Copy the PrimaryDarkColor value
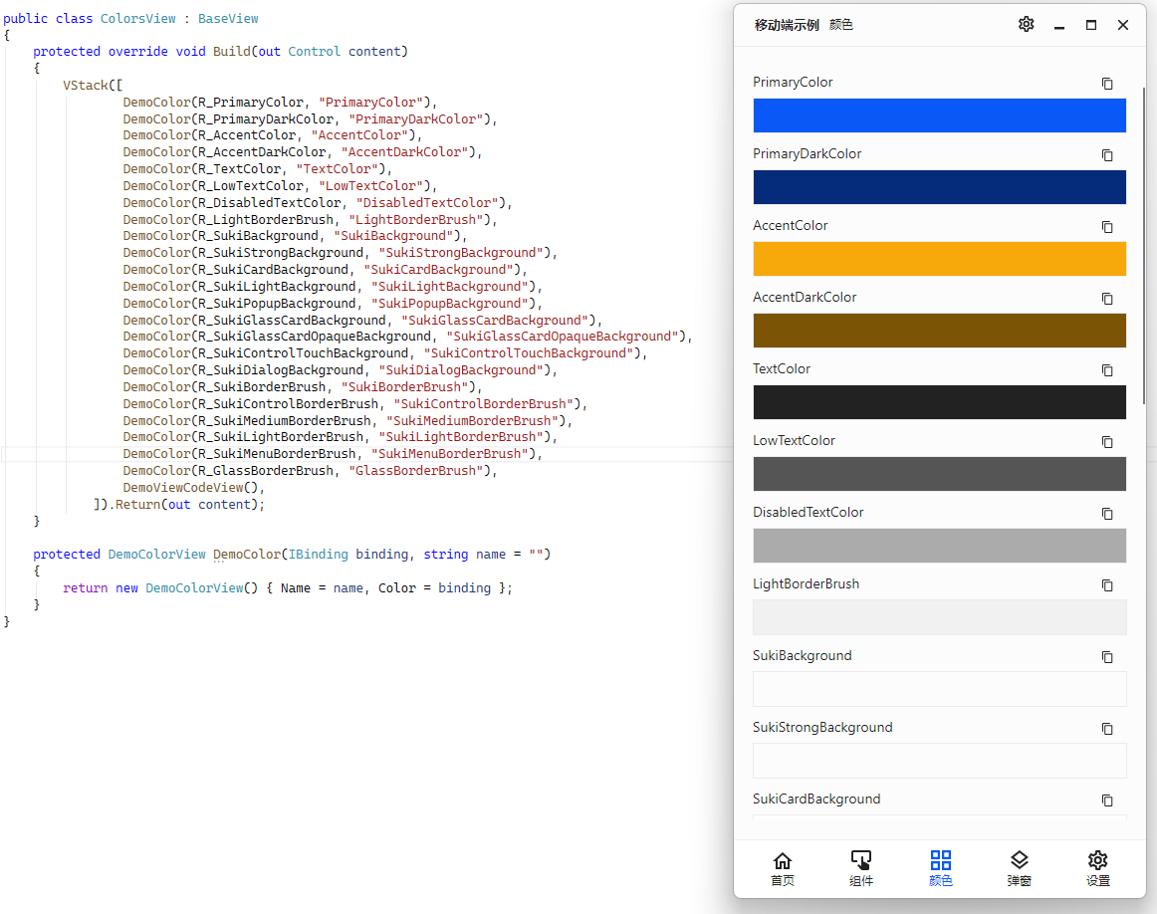The image size is (1157, 914). coord(1107,155)
